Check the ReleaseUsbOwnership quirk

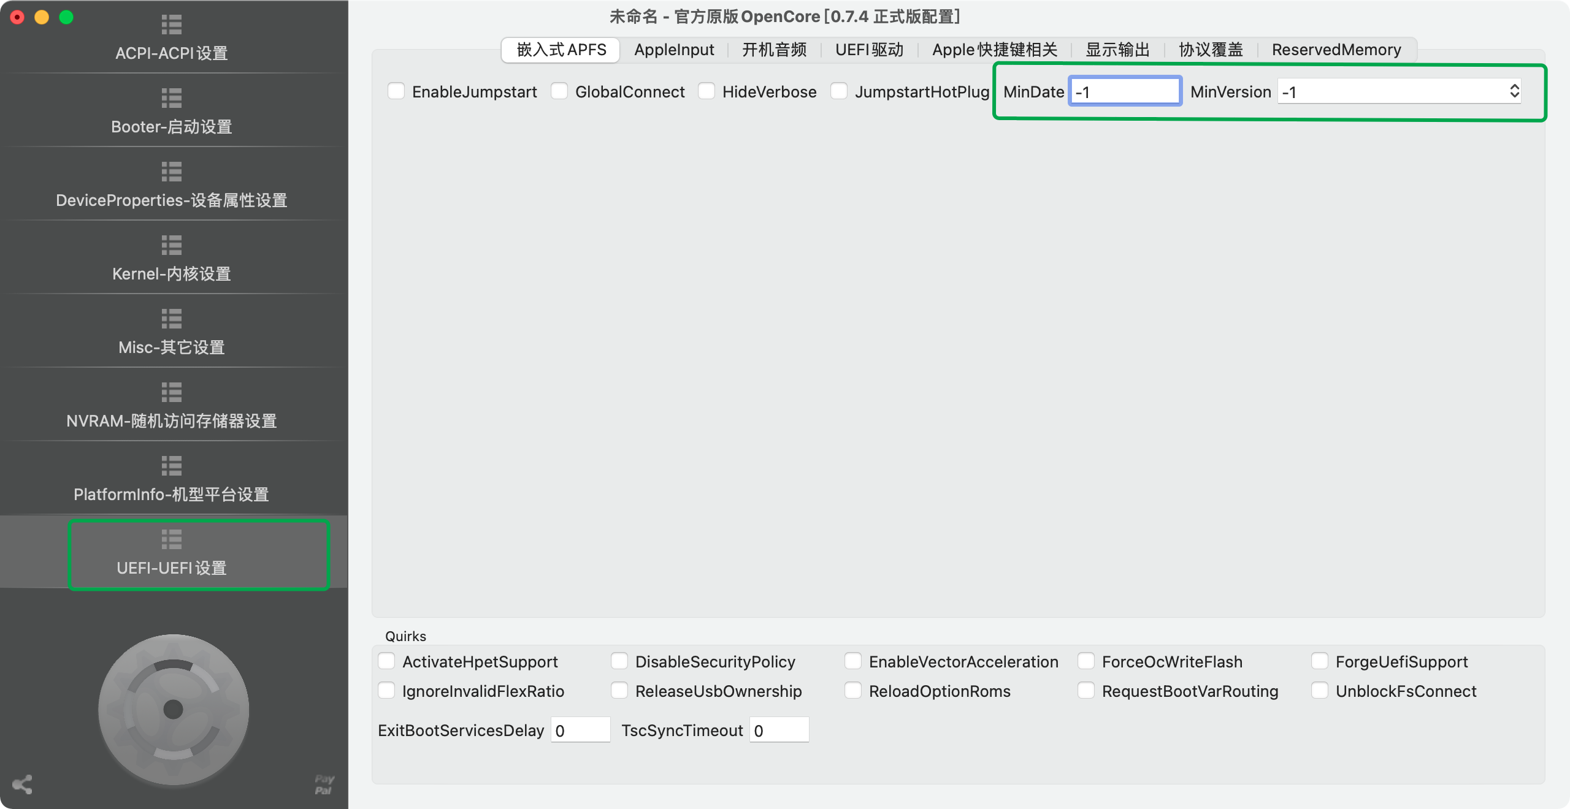point(619,691)
